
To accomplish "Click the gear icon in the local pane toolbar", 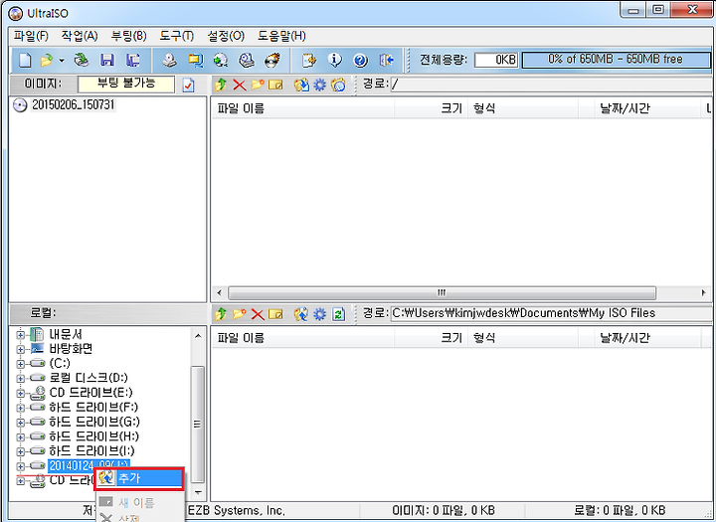I will [x=319, y=314].
